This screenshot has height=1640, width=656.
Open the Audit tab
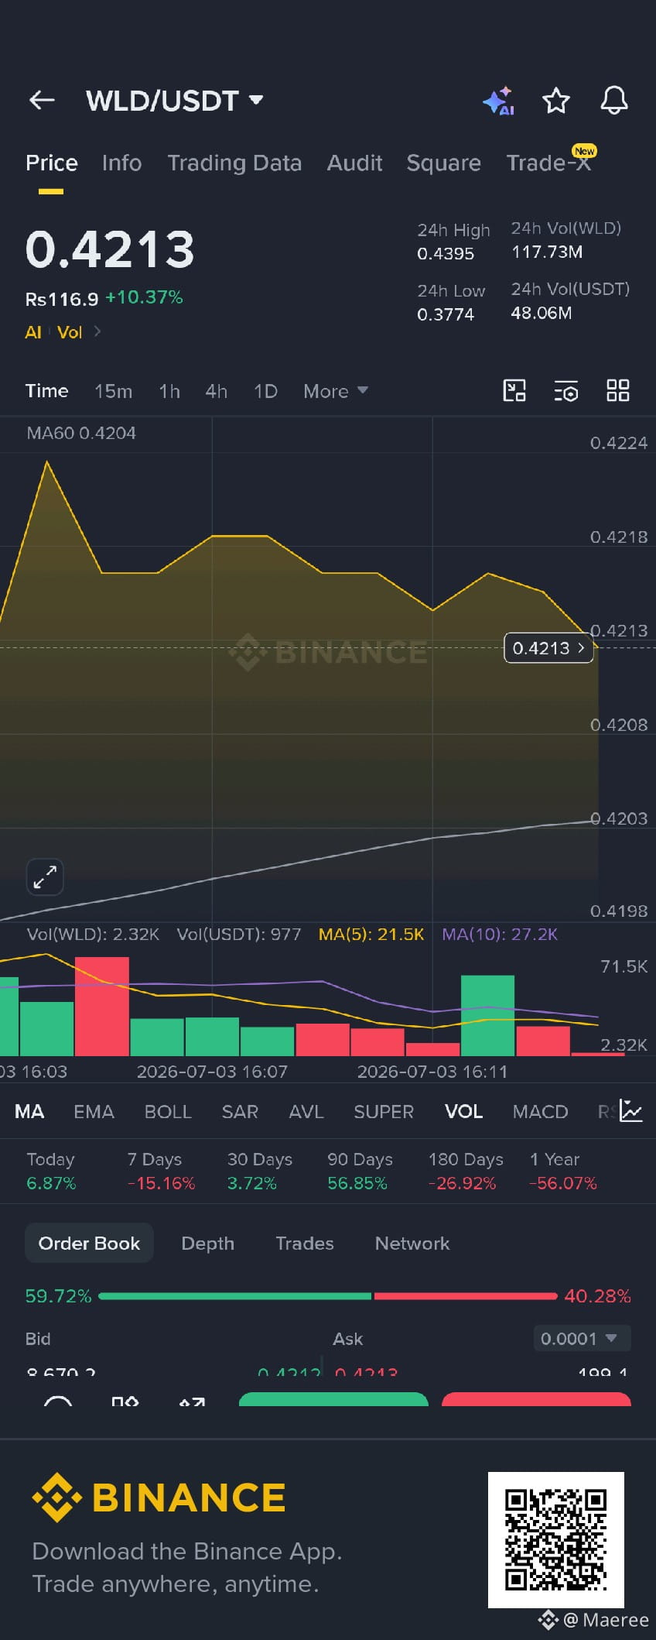[354, 163]
